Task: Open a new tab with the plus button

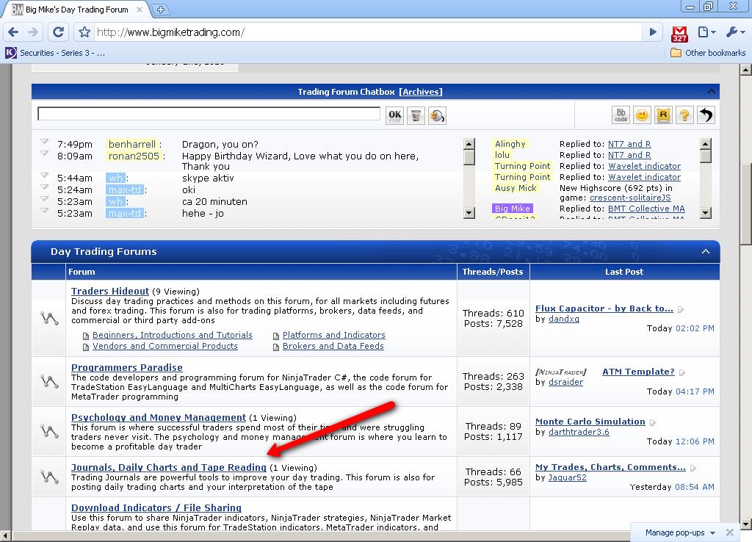Action: (x=161, y=9)
